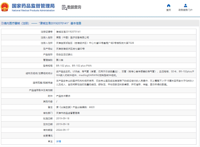This screenshot has height=147, width=200.
Task: Open the 政务服务门户 user icon
Action: 185,5
